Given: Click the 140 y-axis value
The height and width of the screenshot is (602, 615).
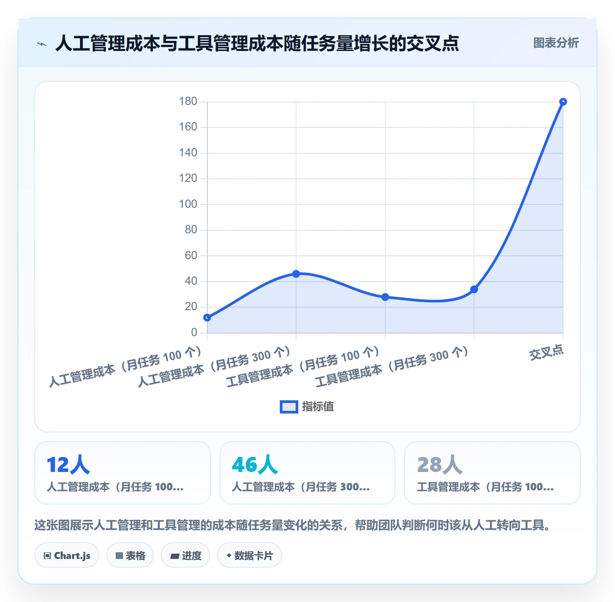Looking at the screenshot, I should [x=188, y=152].
